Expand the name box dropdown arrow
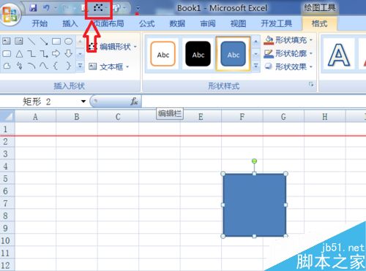The image size is (366, 271). click(83, 102)
